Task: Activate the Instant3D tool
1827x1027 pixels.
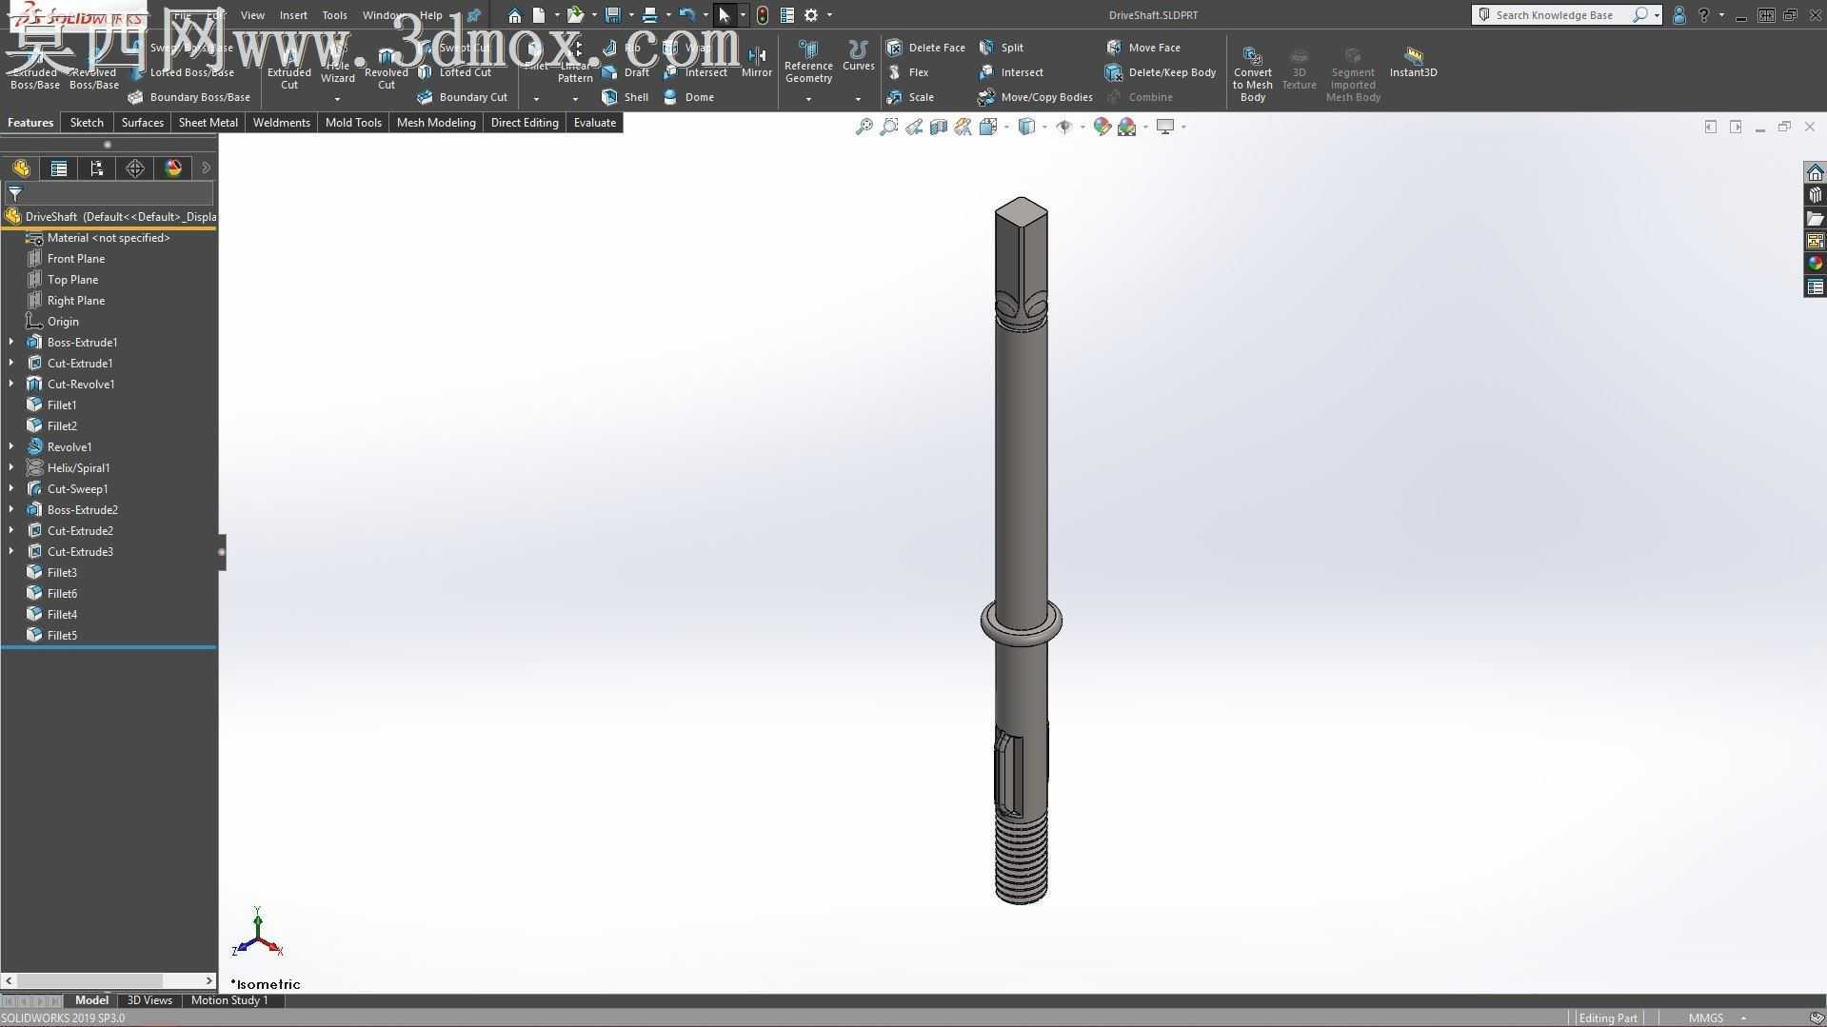Action: [x=1413, y=63]
